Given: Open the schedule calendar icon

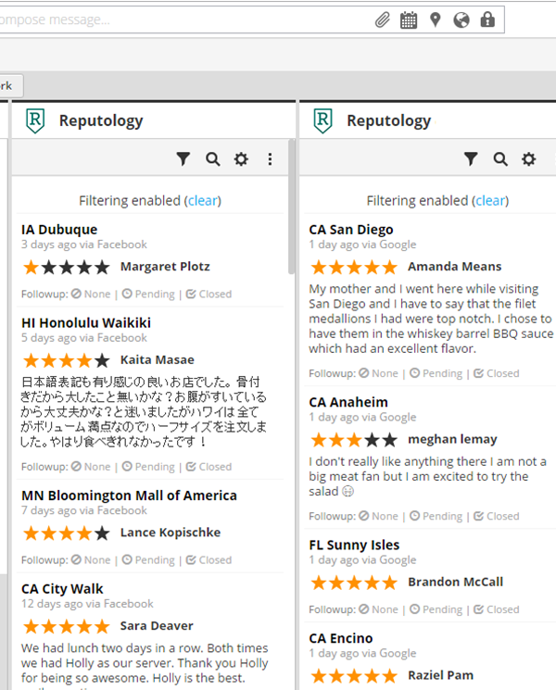Looking at the screenshot, I should [409, 19].
